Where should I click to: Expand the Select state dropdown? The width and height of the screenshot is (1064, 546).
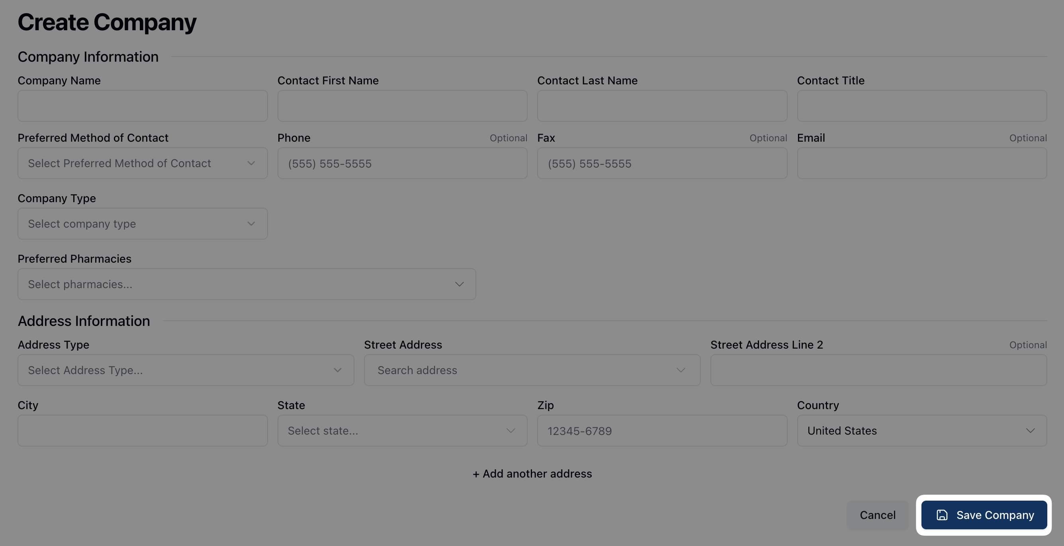(x=402, y=431)
